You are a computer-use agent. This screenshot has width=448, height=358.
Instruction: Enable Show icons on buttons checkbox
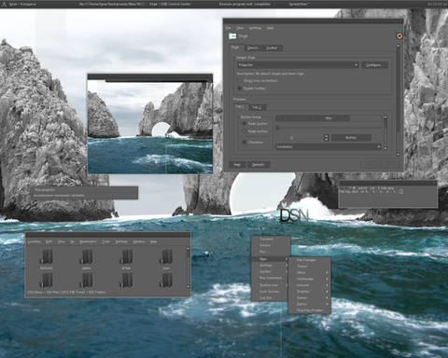[239, 80]
